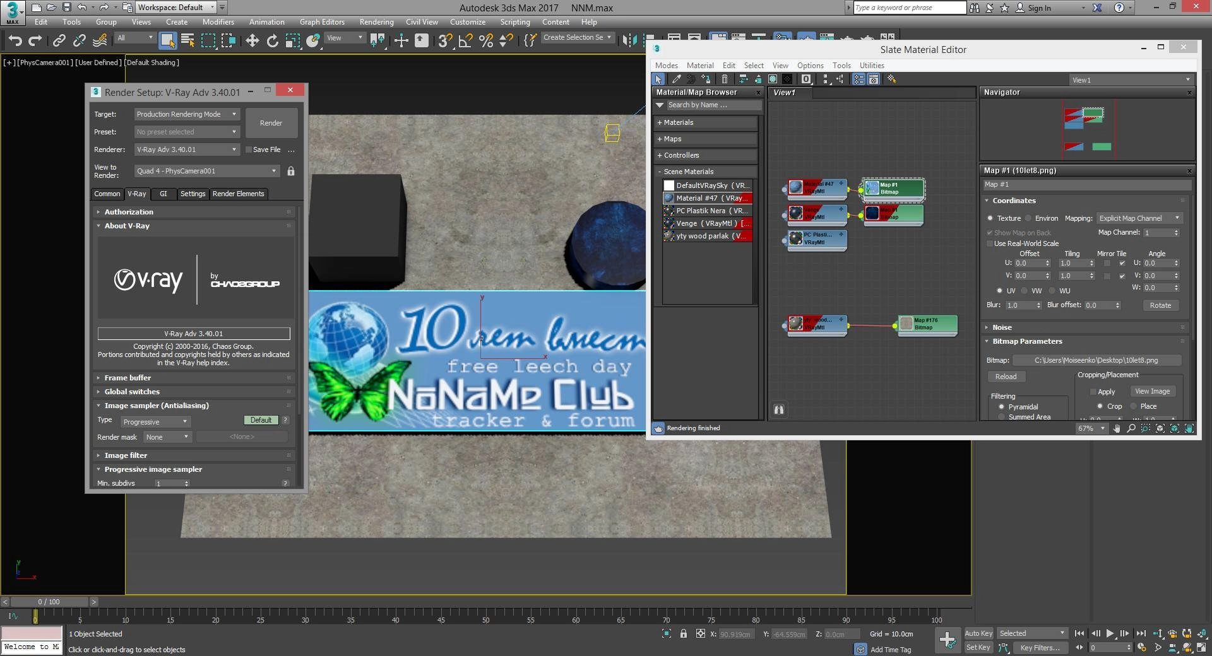Open the Renderer V-Ray Adv dropdown
This screenshot has height=656, width=1212.
[x=187, y=149]
